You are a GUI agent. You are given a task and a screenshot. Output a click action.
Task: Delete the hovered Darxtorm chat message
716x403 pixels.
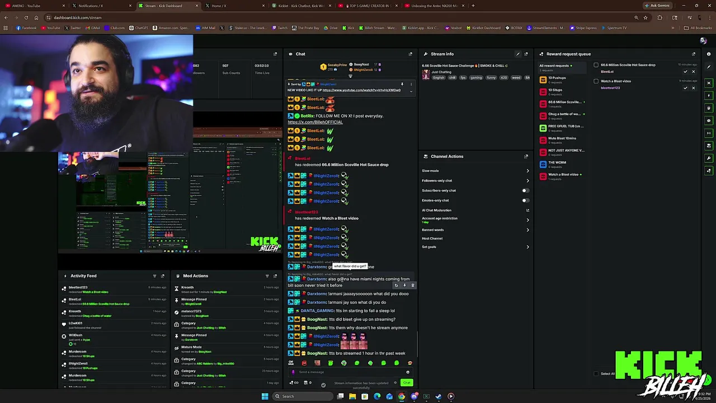click(413, 285)
